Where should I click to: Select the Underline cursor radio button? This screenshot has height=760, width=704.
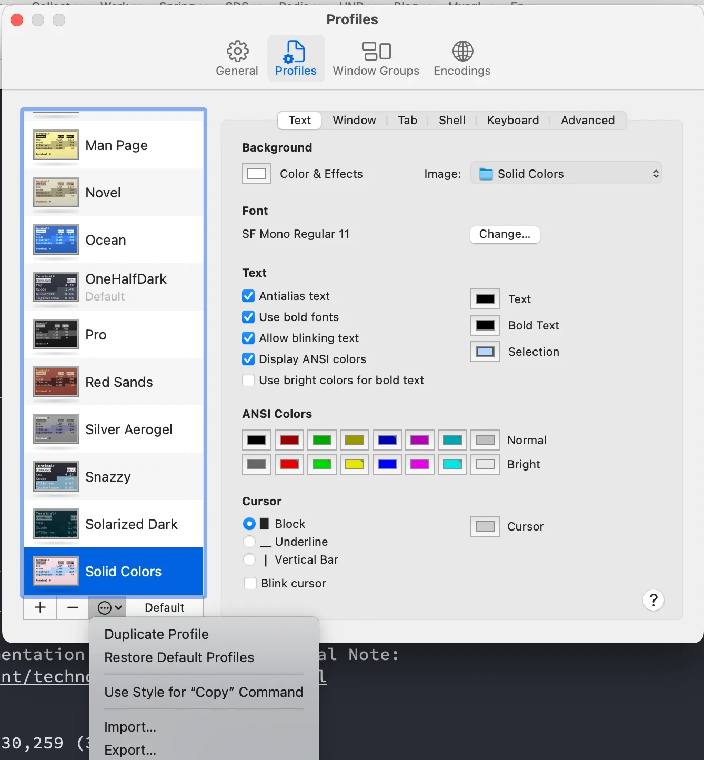(249, 542)
